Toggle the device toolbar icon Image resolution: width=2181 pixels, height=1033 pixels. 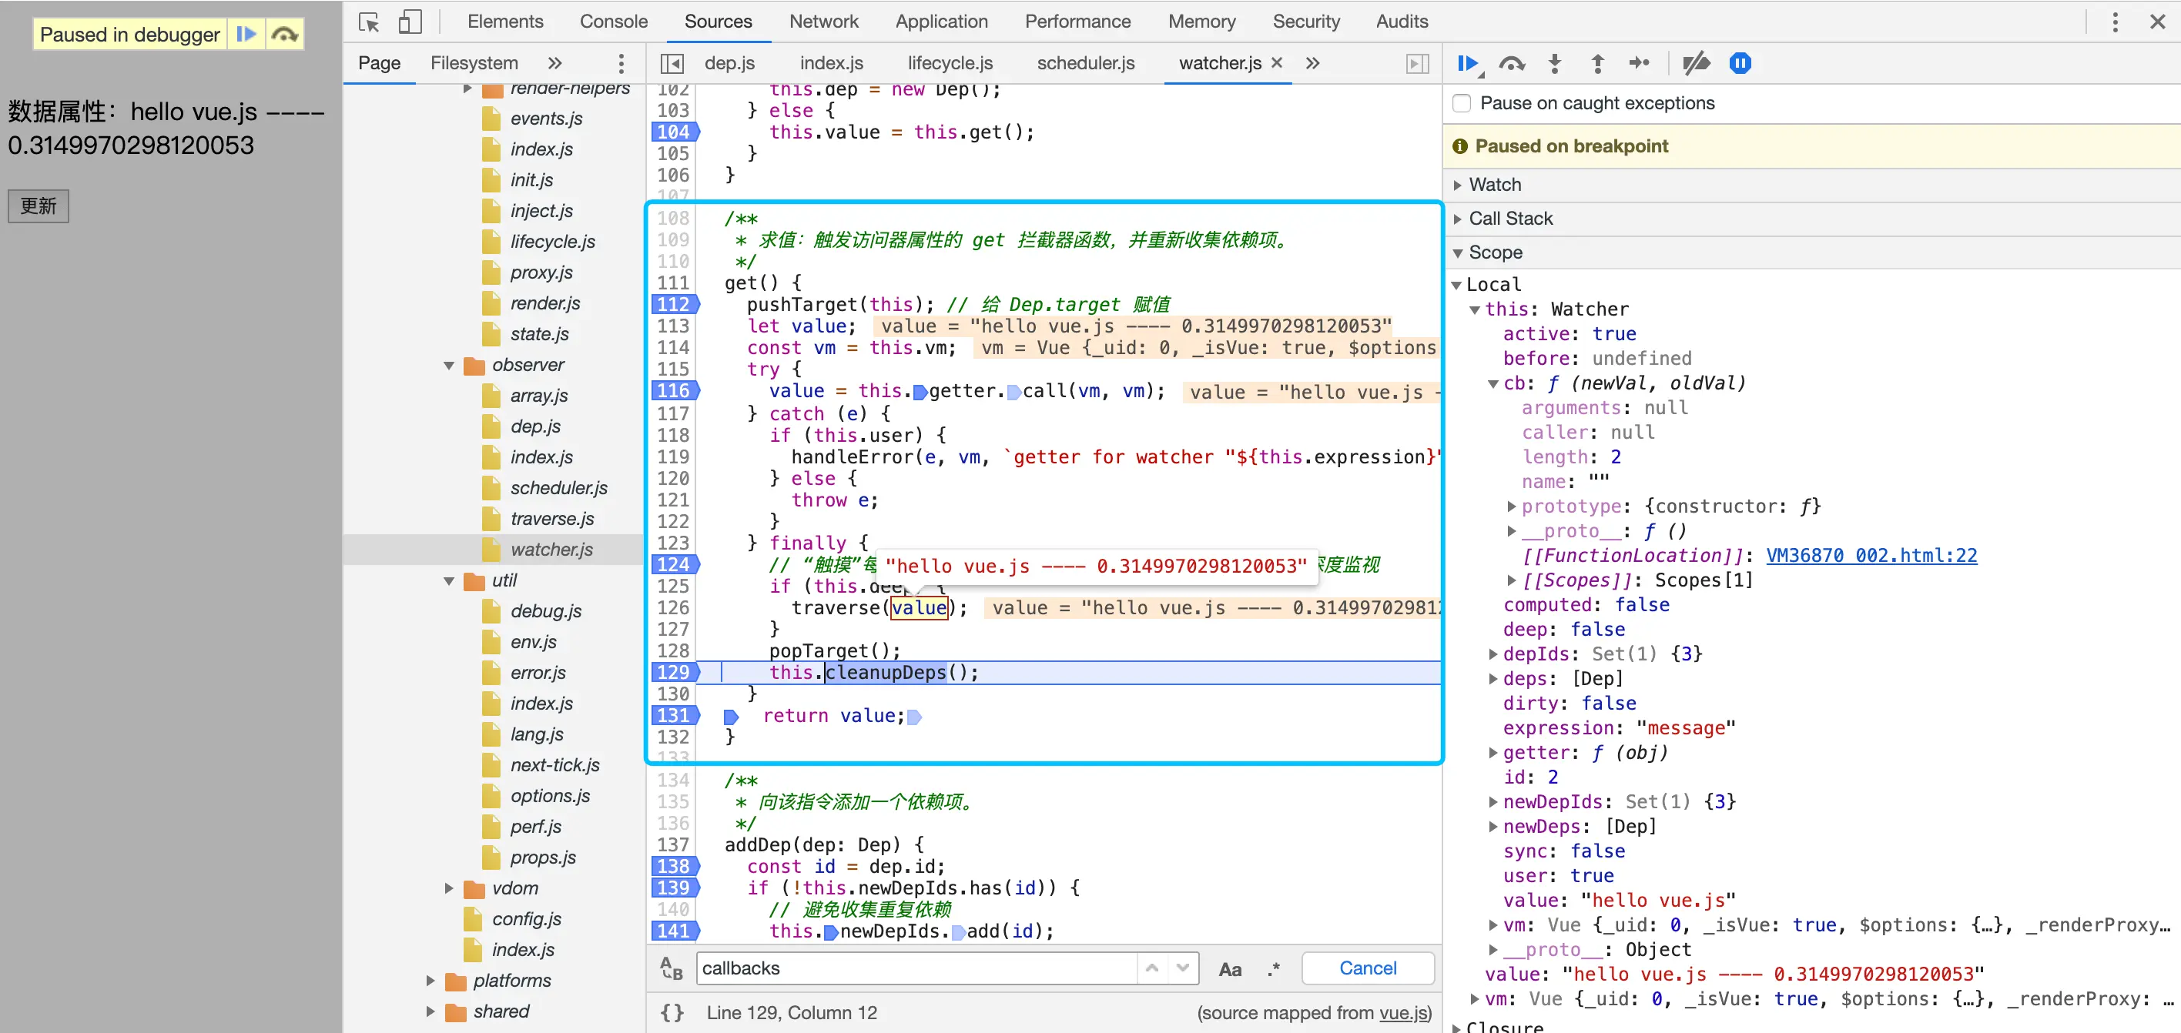pyautogui.click(x=410, y=22)
